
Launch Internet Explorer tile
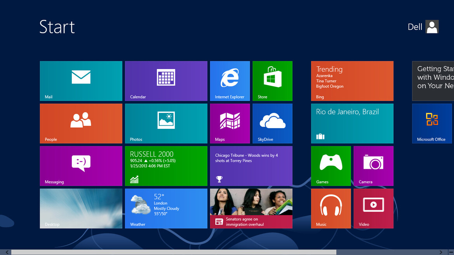(230, 81)
